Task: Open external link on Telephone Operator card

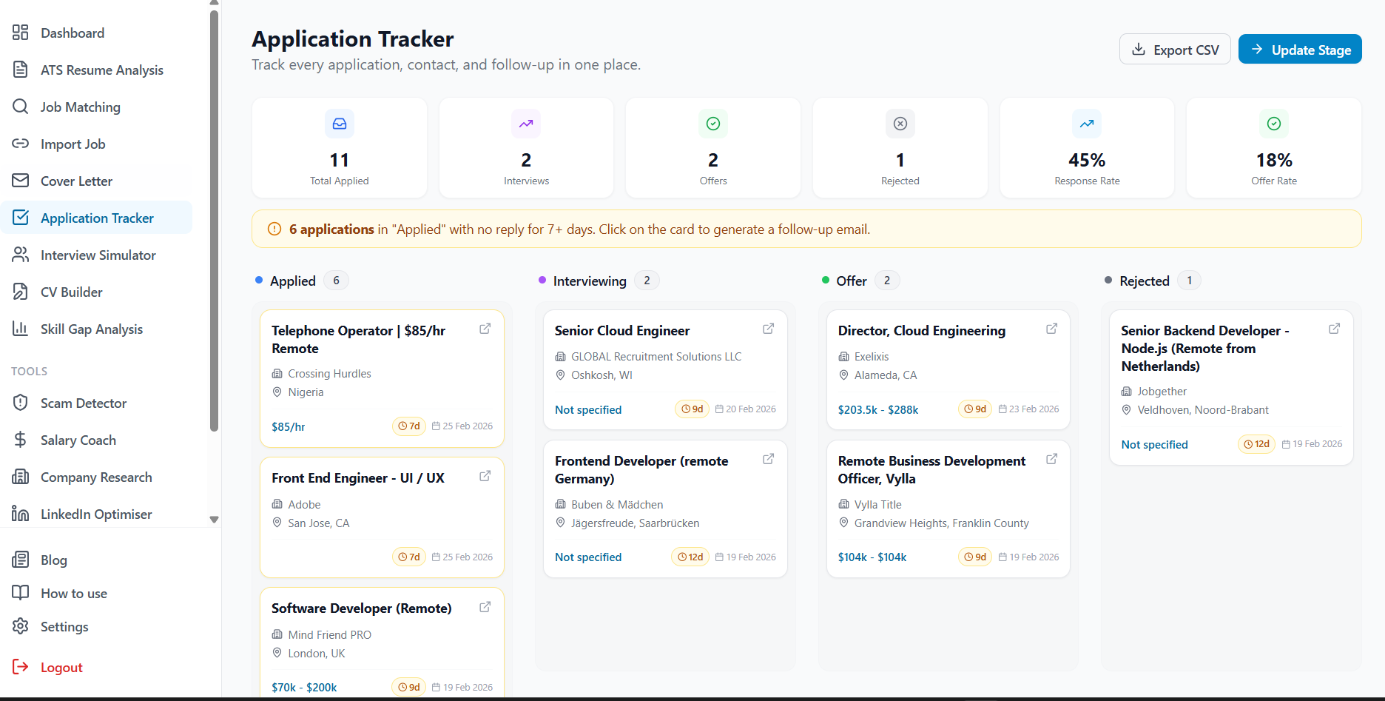Action: [485, 329]
